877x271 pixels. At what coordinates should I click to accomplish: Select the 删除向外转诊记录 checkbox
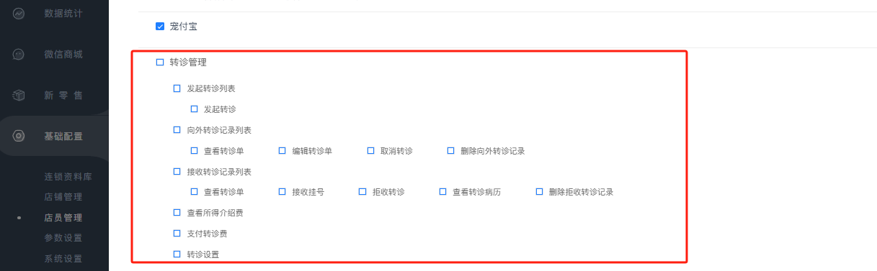451,151
